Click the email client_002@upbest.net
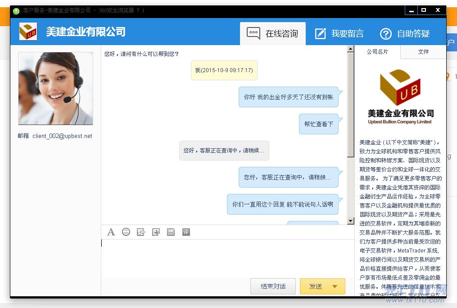This screenshot has height=308, width=457. point(62,136)
